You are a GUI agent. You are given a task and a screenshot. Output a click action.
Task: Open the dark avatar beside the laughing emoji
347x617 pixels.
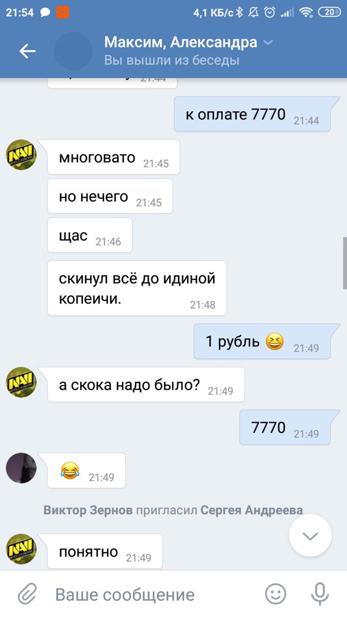point(21,468)
